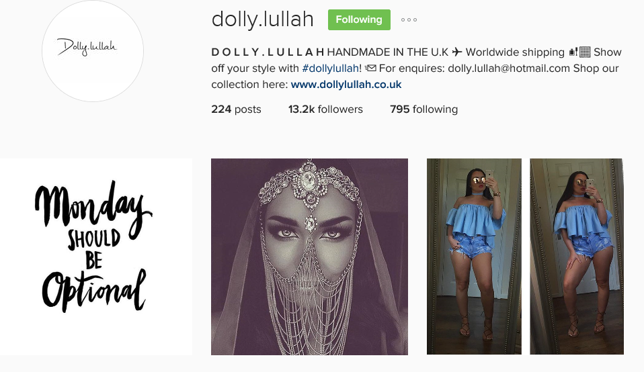Click the dolly.lullah username heading
This screenshot has height=372, width=644.
tap(262, 19)
